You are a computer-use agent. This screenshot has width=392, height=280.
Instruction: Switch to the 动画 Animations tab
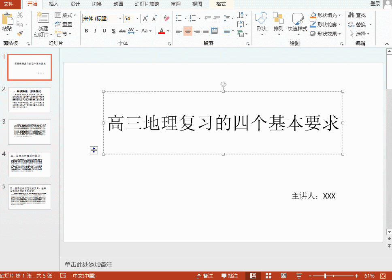118,4
